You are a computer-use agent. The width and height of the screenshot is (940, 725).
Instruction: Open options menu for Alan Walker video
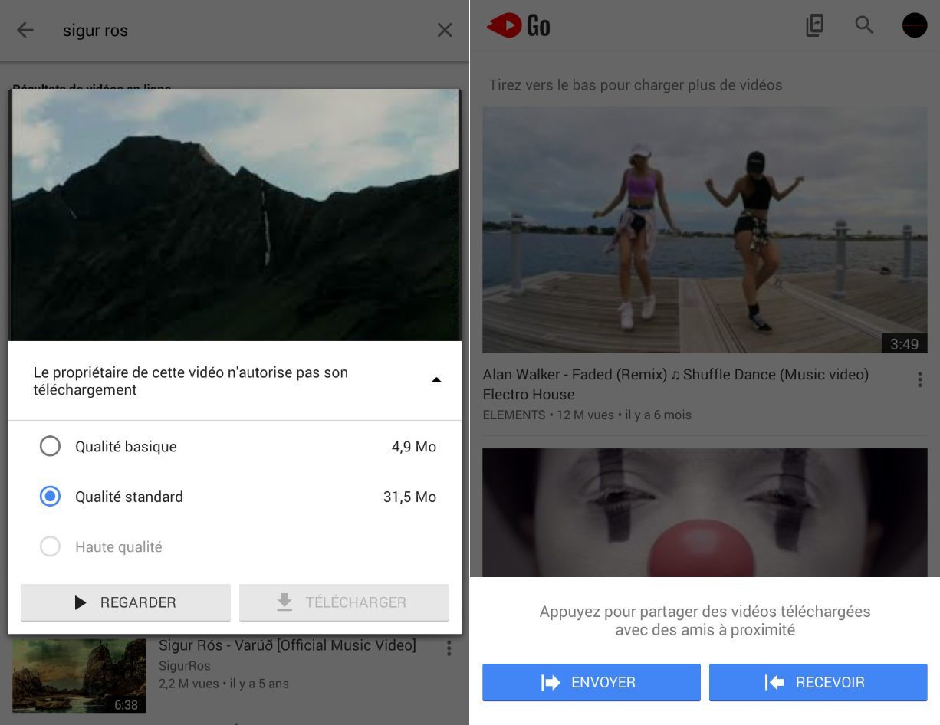coord(919,379)
